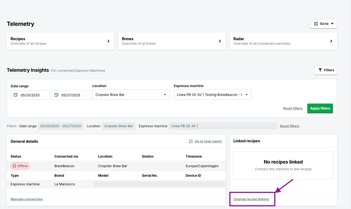Click the end date field 05/27/2025
This screenshot has height=209, width=351.
(x=71, y=95)
